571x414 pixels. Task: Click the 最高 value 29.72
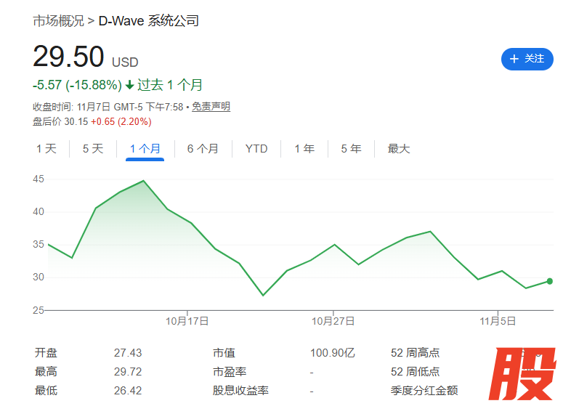128,372
